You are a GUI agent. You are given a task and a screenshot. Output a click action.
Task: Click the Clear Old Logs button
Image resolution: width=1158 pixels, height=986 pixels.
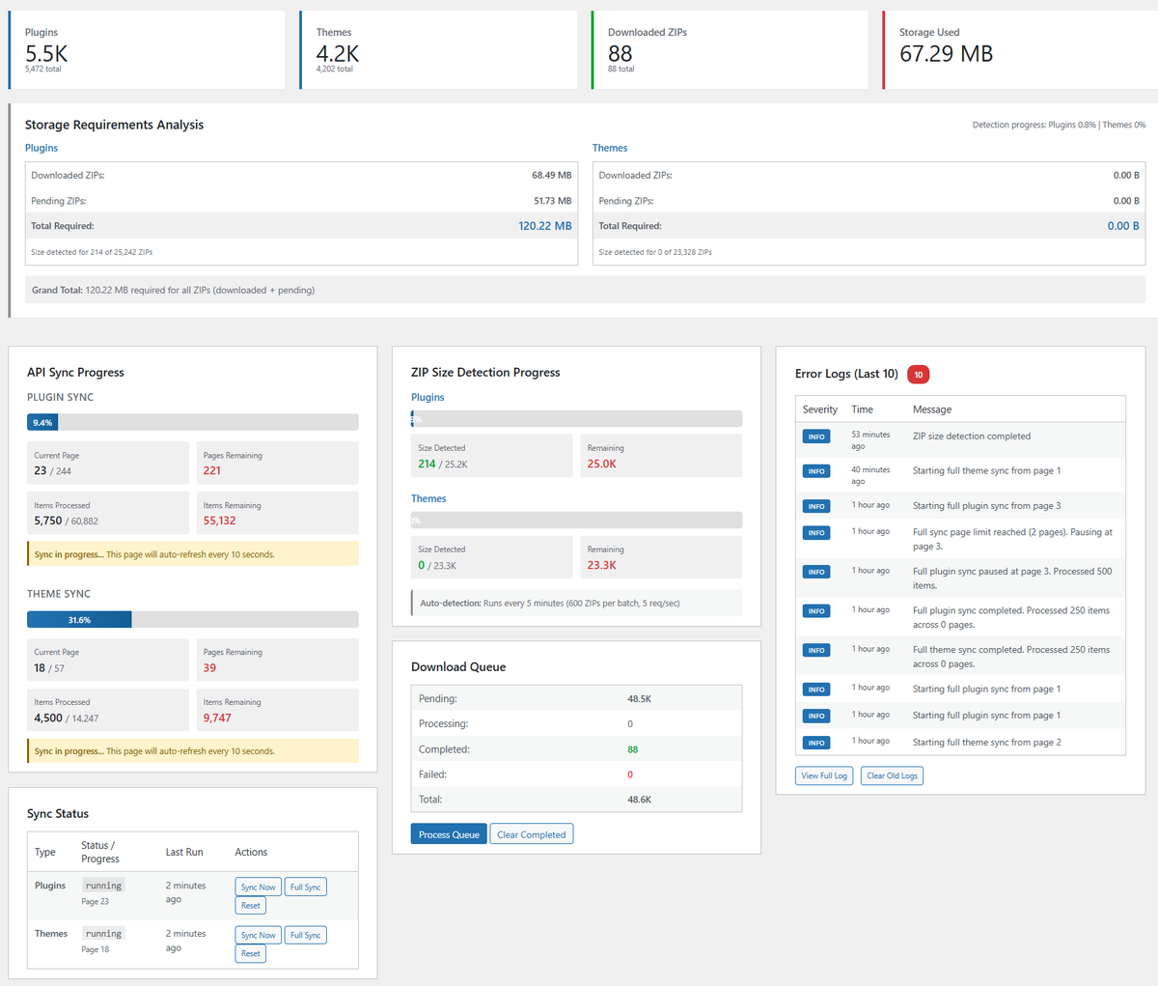pos(892,775)
